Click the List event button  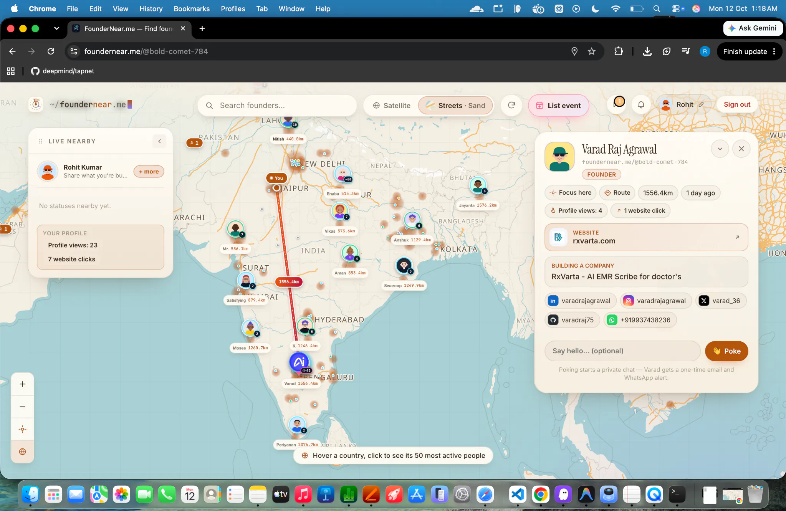tap(558, 106)
